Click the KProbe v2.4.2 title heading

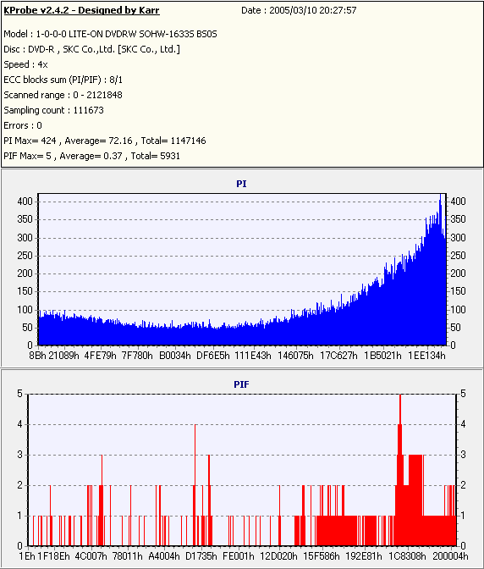(x=81, y=10)
